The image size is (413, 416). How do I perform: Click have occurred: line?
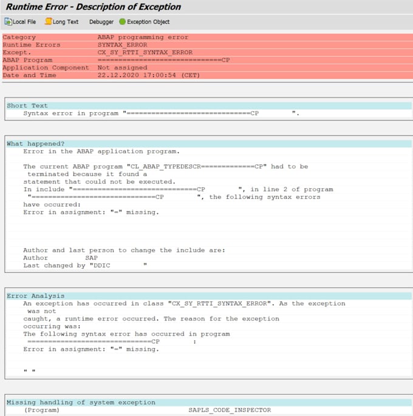(52, 205)
